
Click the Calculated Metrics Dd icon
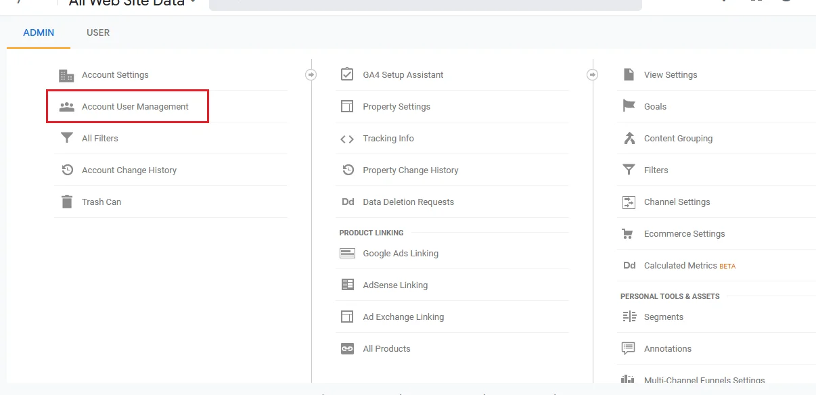click(x=629, y=266)
